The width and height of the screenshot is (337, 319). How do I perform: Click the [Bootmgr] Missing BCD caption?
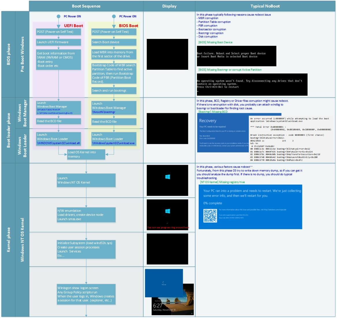[213, 112]
